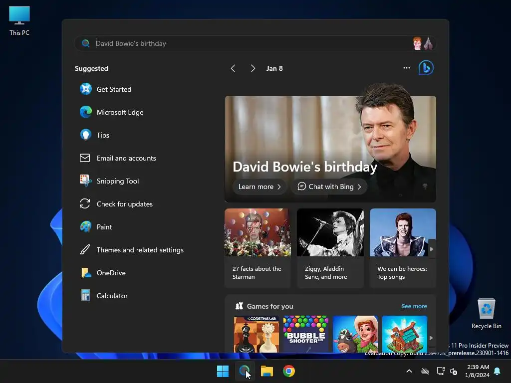Open the three-dot more options menu
Viewport: 511px width, 383px height.
click(406, 68)
